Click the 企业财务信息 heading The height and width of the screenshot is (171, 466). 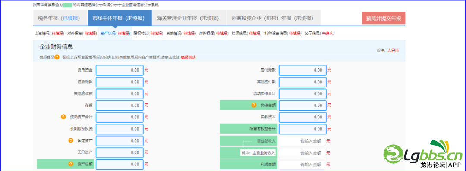point(57,47)
